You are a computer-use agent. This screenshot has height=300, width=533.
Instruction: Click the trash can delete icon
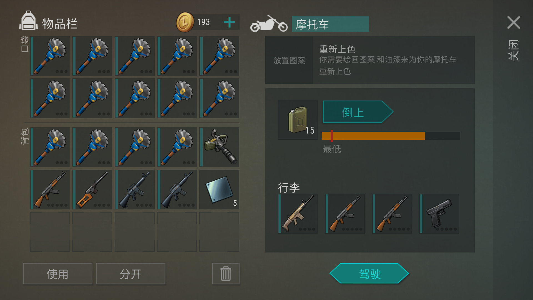click(x=226, y=274)
